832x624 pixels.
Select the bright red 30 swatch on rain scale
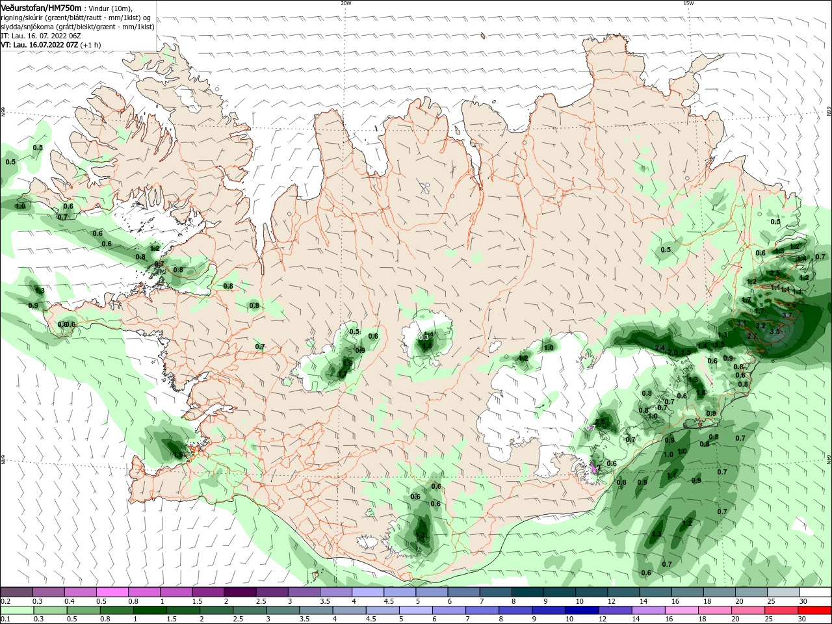point(813,610)
